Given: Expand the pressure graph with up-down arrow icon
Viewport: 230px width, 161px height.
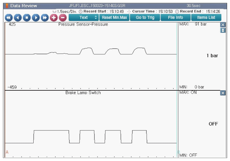Looking at the screenshot, I should [223, 30].
